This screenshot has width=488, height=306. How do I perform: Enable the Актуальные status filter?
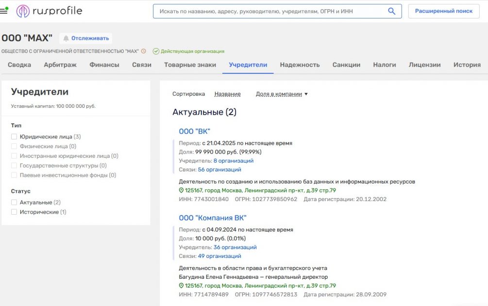coord(14,203)
